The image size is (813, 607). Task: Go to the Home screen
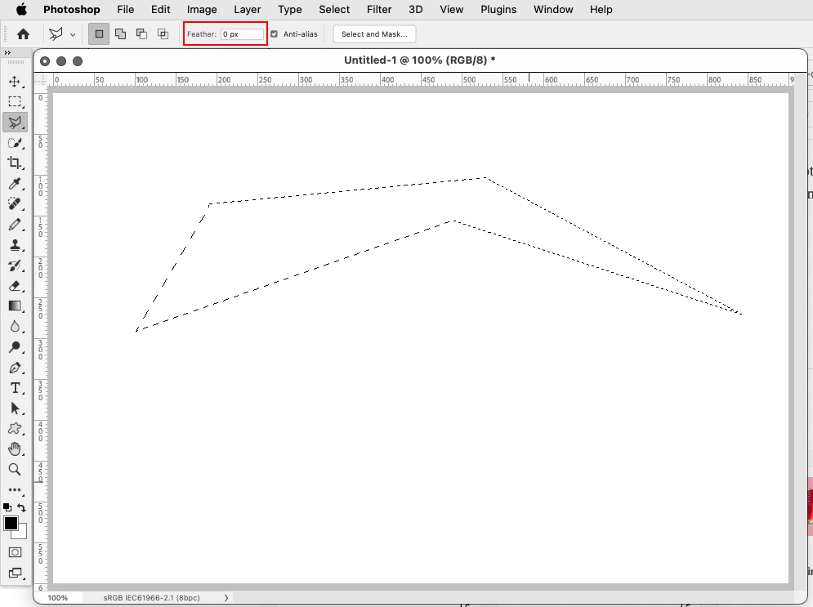(23, 34)
